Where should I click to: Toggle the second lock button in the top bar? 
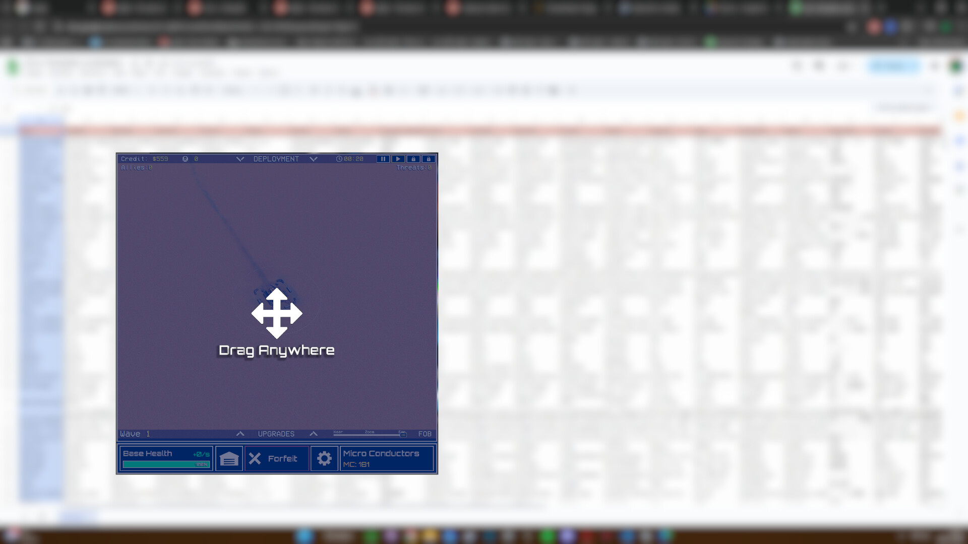(x=429, y=159)
